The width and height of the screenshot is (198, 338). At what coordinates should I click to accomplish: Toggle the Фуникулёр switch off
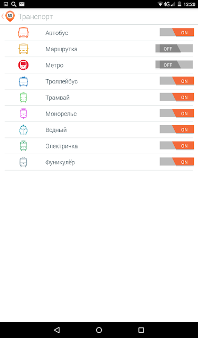point(177,162)
